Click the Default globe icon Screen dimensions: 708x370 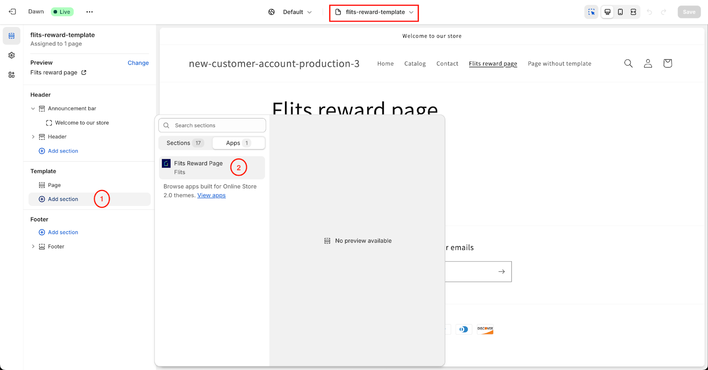coord(272,12)
